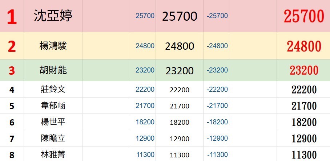
Task: Click the negative value -12900 cell
Action: point(217,139)
